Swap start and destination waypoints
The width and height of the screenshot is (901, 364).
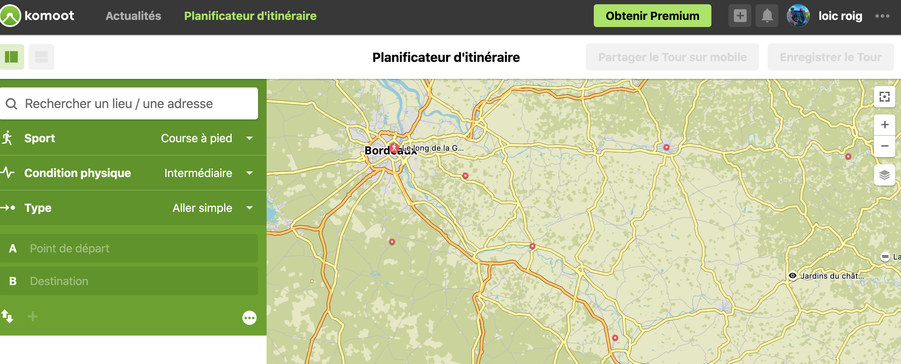point(7,316)
